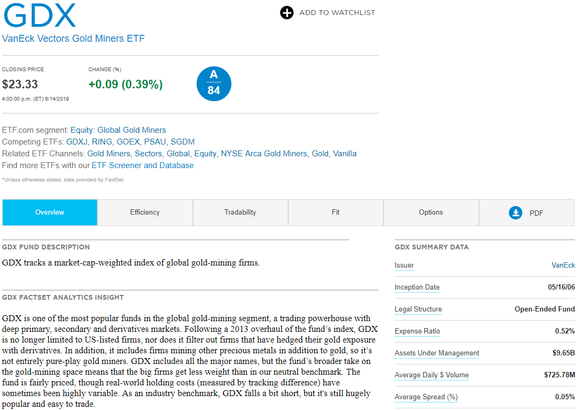The height and width of the screenshot is (410, 578).
Task: Open the Sectors channel link
Action: (x=148, y=154)
